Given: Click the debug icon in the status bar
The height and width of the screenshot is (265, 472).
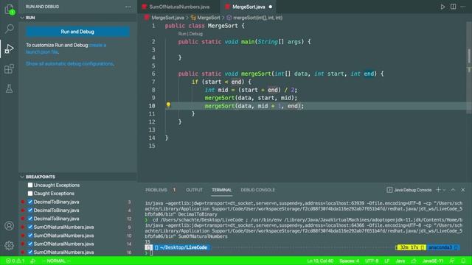Looking at the screenshot, I should 32,261.
